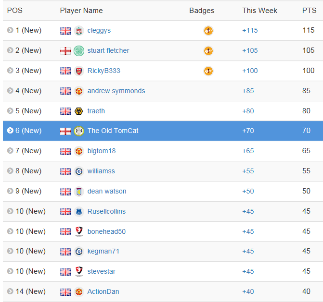Click traeth's Wolves club crest
323x302 pixels.
click(x=78, y=111)
